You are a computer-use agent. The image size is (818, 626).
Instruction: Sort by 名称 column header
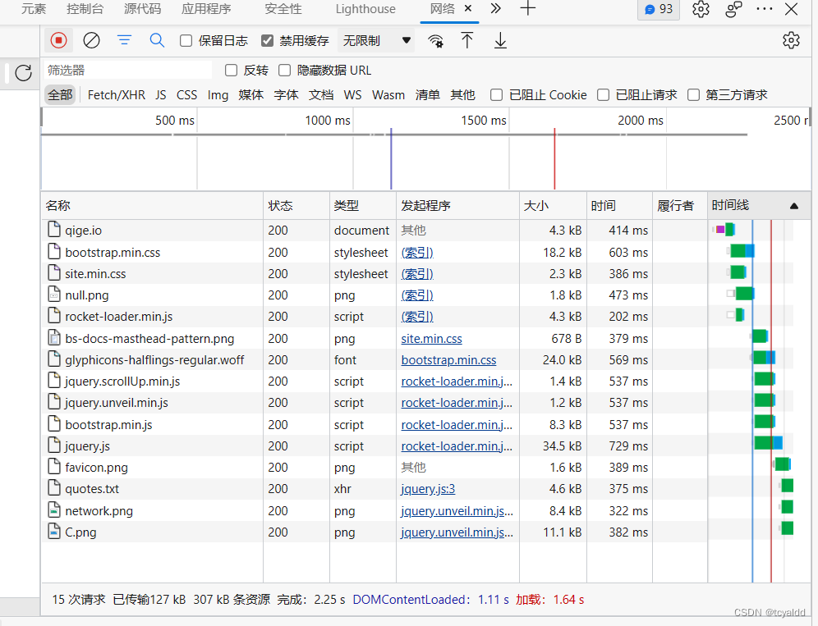(x=152, y=205)
